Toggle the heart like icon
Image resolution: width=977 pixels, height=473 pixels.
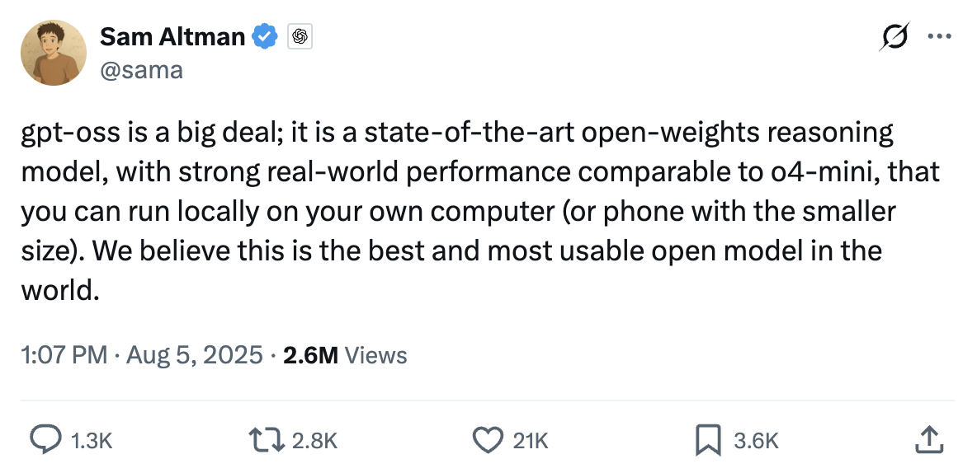487,440
